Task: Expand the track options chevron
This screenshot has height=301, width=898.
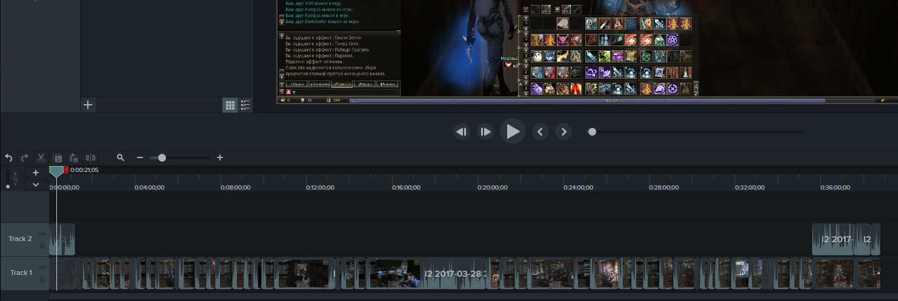Action: tap(36, 185)
